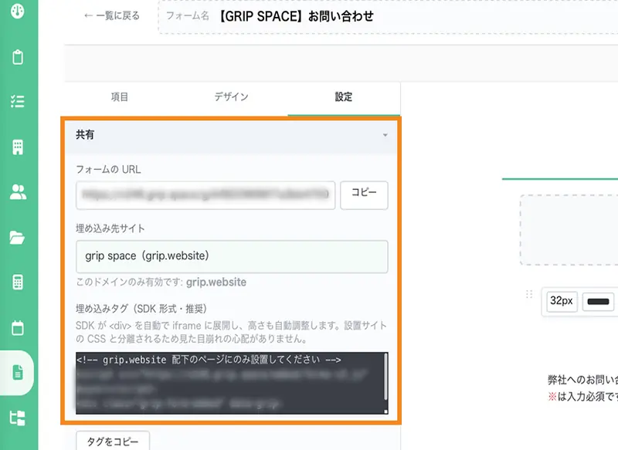This screenshot has width=618, height=450.
Task: Collapse the 共有 section arrow
Action: 385,135
